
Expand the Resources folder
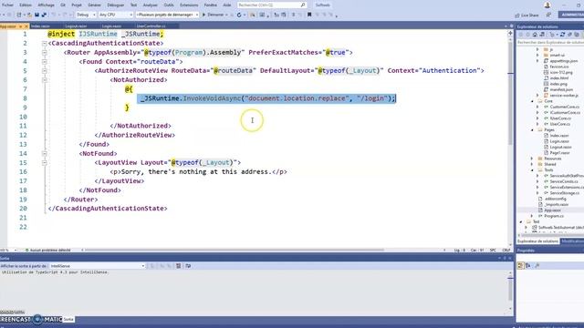click(532, 159)
